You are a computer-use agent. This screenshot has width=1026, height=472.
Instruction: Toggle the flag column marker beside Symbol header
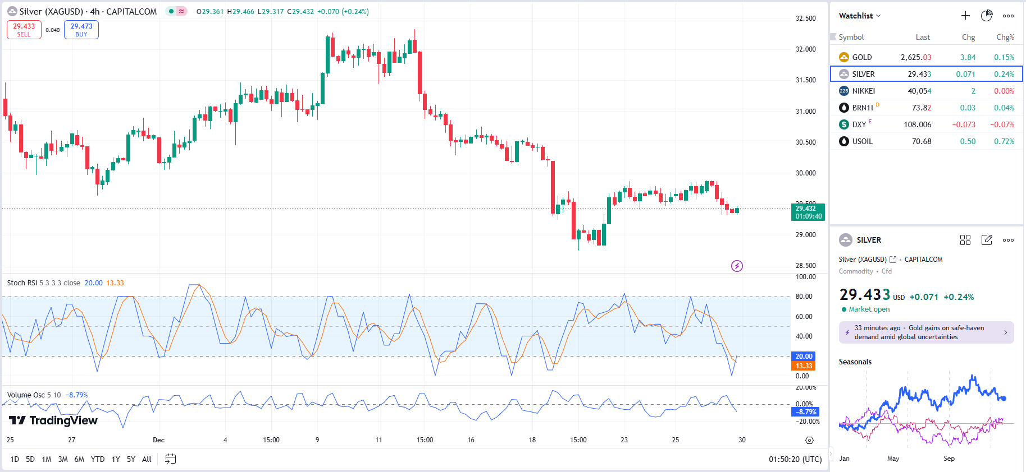(833, 37)
